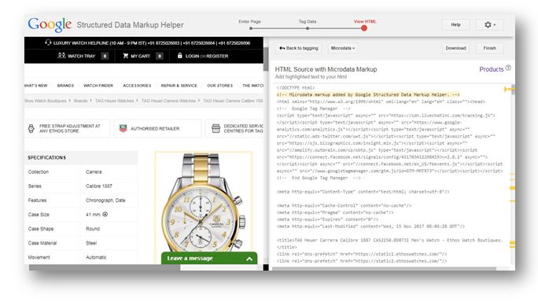Screen dimensions: 538x302
Task: Click the HTML source vertical scrollbar
Action: point(514,90)
